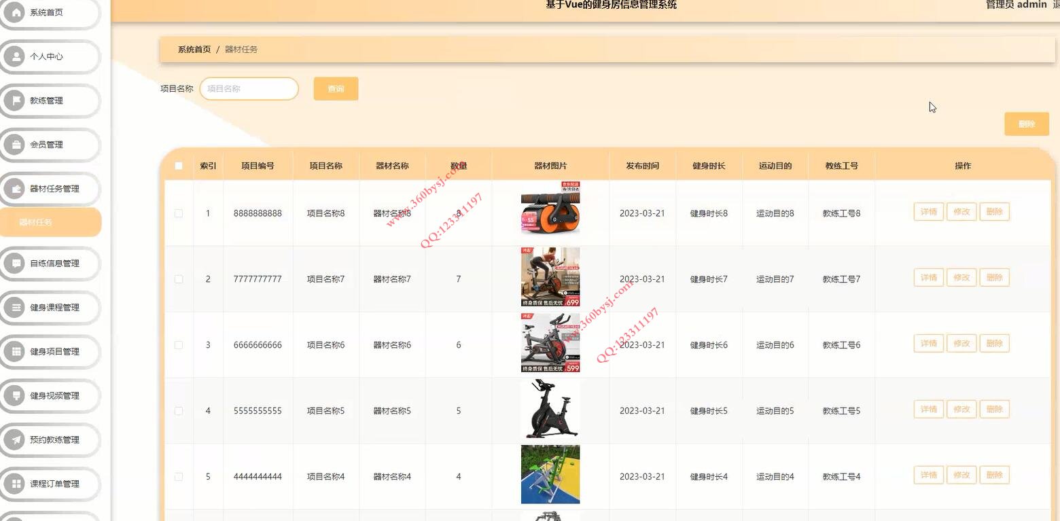Click the tiles icon beside 课程订单管理

14,484
